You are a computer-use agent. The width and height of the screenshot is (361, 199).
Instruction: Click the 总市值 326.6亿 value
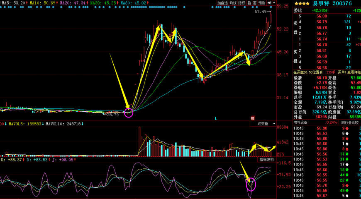pos(320,112)
